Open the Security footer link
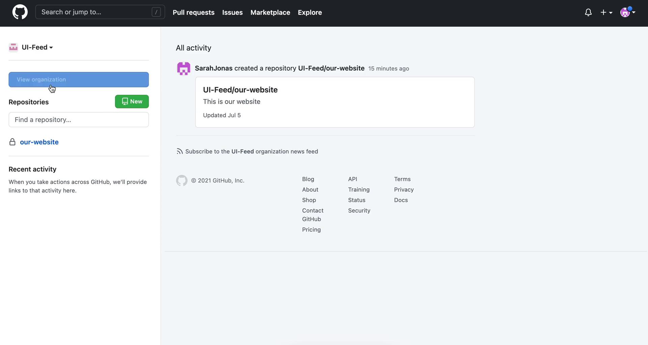648x345 pixels. pyautogui.click(x=359, y=211)
